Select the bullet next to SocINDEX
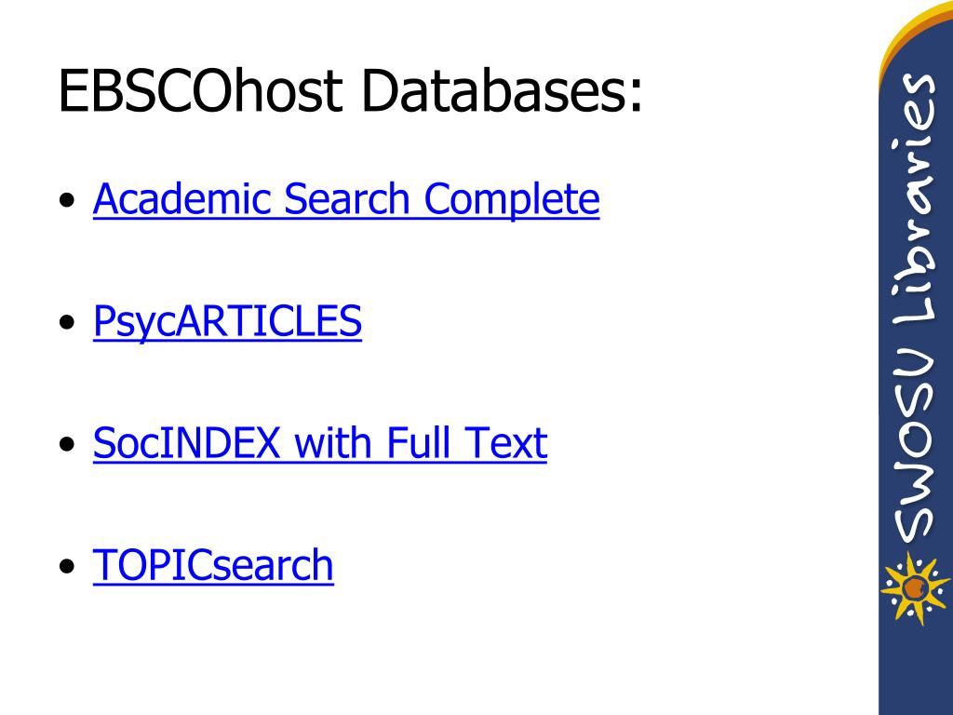953x715 pixels. tap(67, 444)
